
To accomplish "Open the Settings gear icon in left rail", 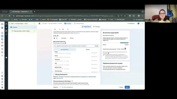I will [x=2, y=79].
